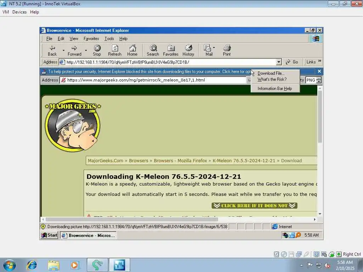Image resolution: width=363 pixels, height=272 pixels.
Task: Expand the address bar URL dropdown
Action: (279, 62)
